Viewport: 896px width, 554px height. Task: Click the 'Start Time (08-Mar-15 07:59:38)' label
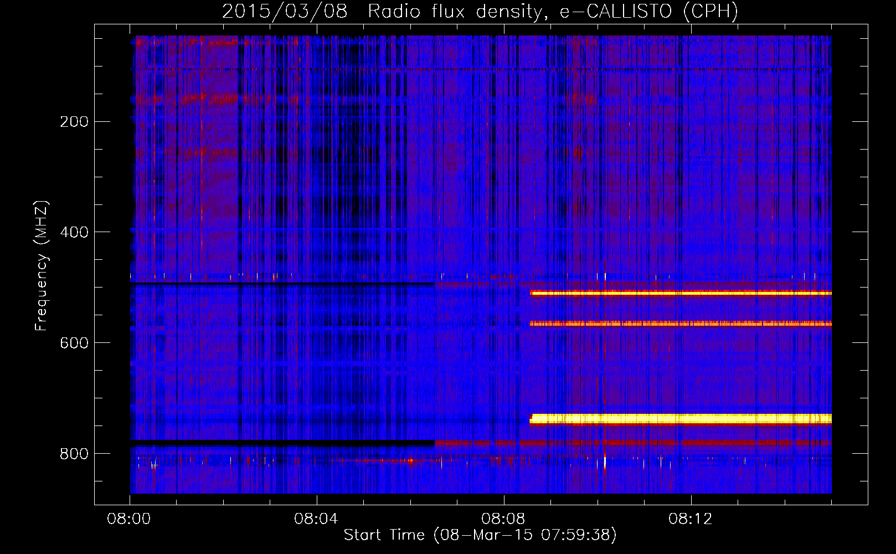480,535
